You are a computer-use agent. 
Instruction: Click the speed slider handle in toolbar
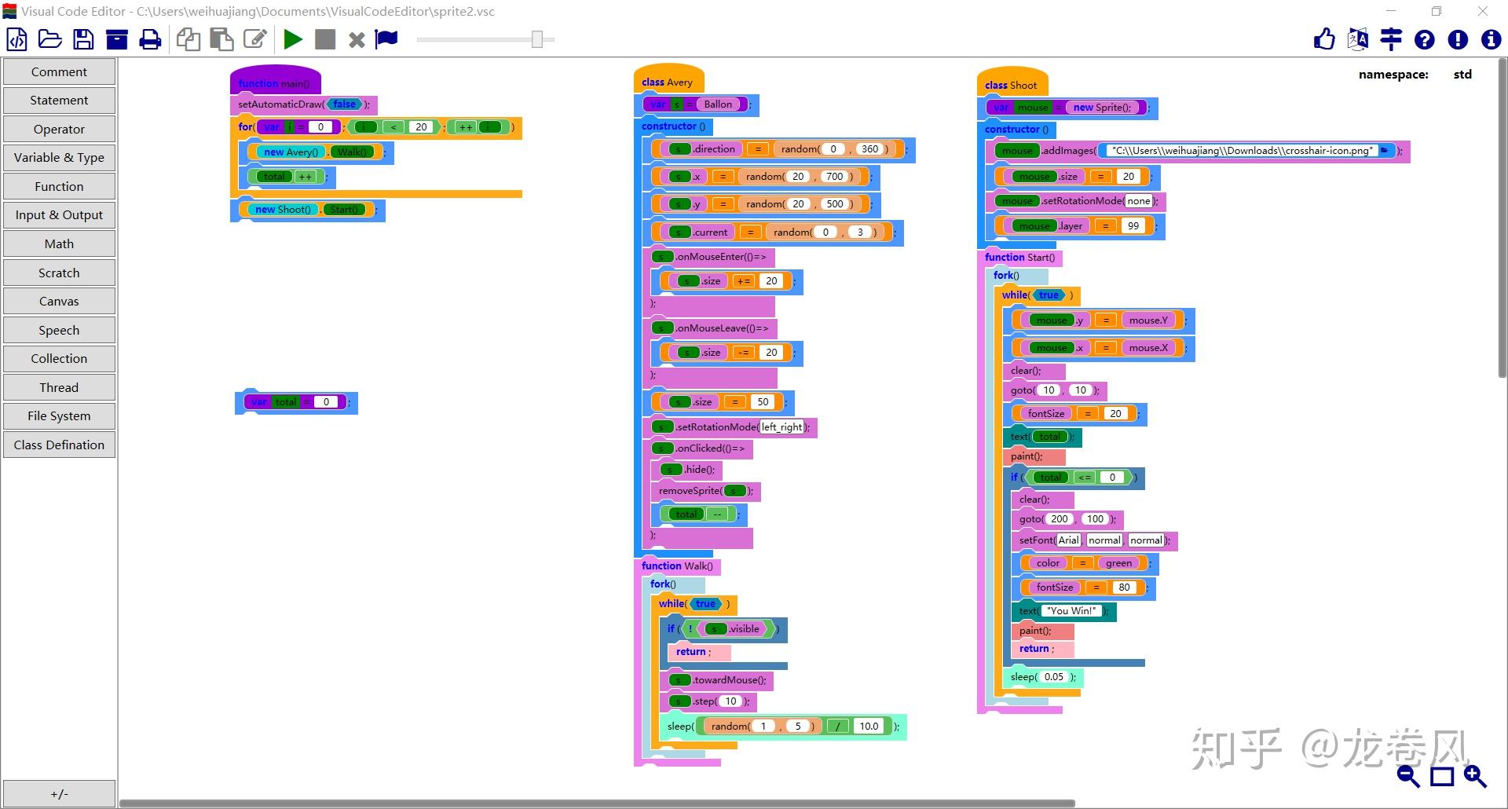(537, 39)
